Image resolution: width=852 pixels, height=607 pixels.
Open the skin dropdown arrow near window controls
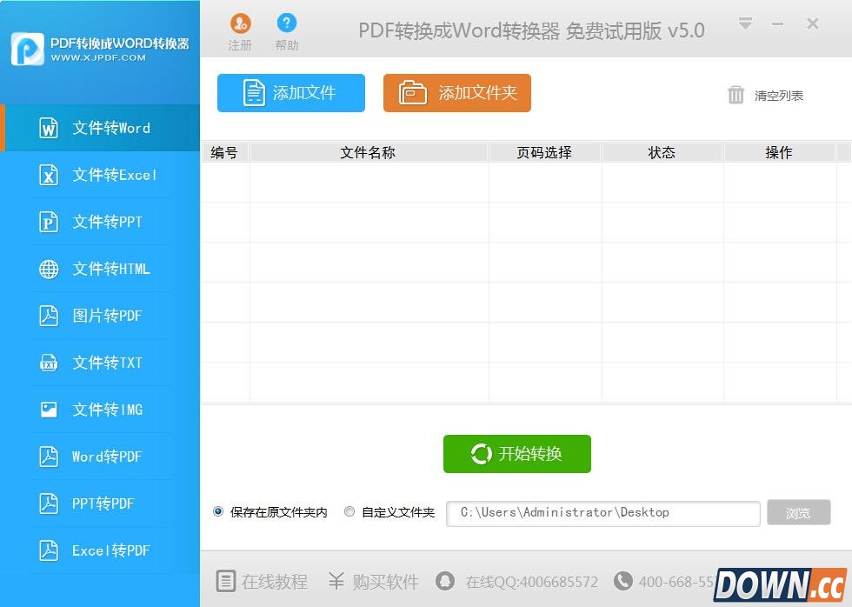746,24
